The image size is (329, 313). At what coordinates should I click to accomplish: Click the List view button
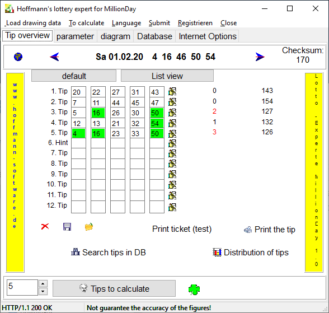[x=167, y=76]
